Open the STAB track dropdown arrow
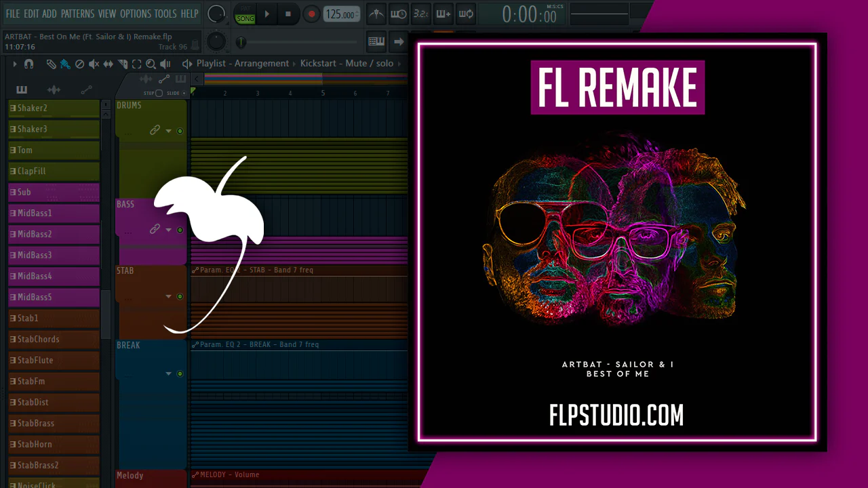This screenshot has width=868, height=488. (169, 296)
